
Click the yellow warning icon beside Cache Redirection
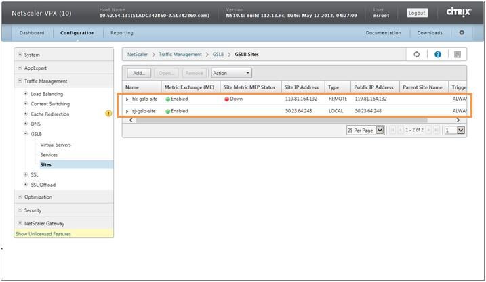108,114
